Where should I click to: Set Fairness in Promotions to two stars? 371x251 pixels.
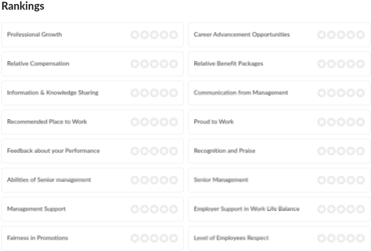pyautogui.click(x=145, y=238)
